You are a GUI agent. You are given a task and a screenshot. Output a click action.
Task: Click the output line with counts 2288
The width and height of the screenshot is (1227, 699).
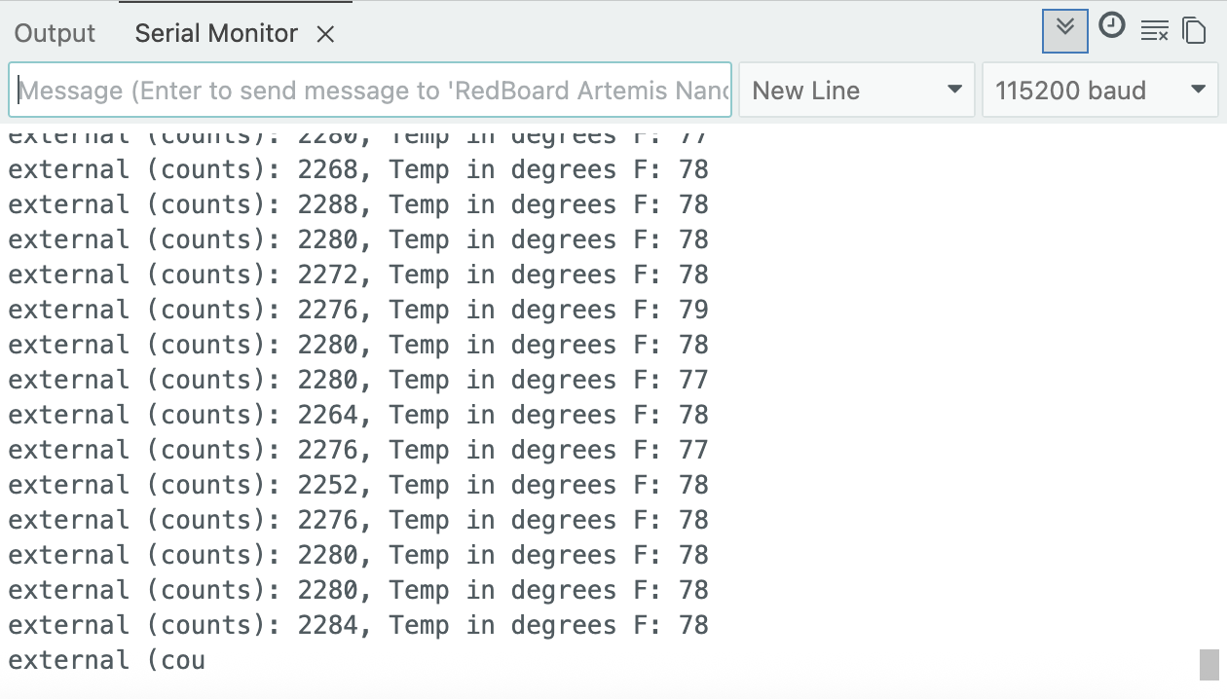357,204
